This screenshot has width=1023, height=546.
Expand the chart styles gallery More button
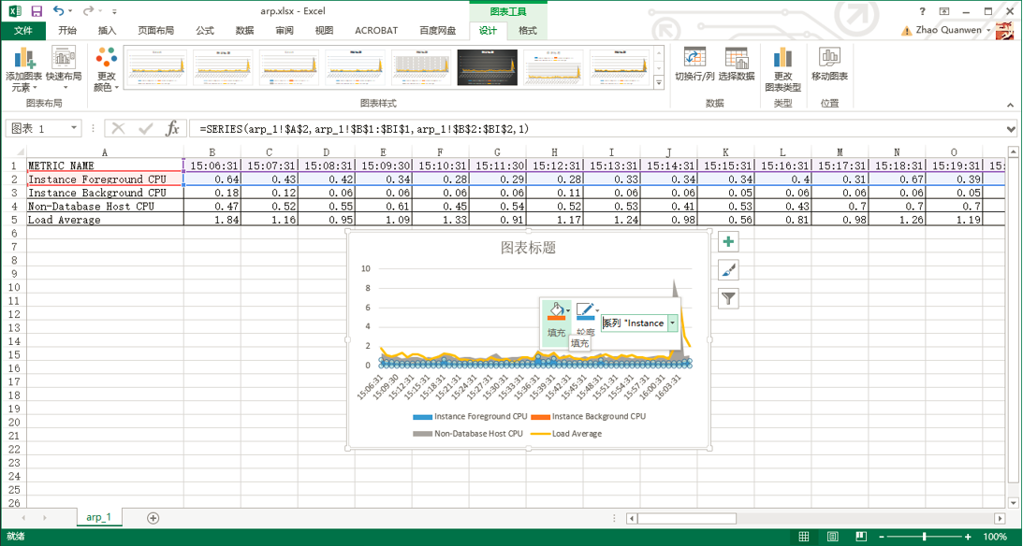pyautogui.click(x=658, y=83)
